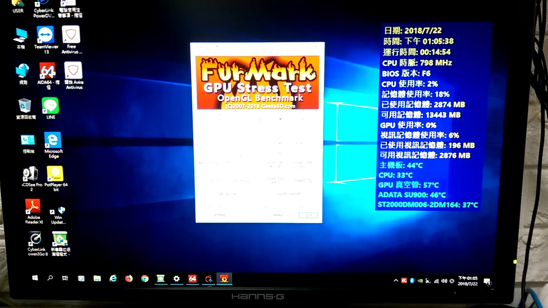Open File Explorer from the taskbar
The height and width of the screenshot is (308, 548).
[97, 278]
